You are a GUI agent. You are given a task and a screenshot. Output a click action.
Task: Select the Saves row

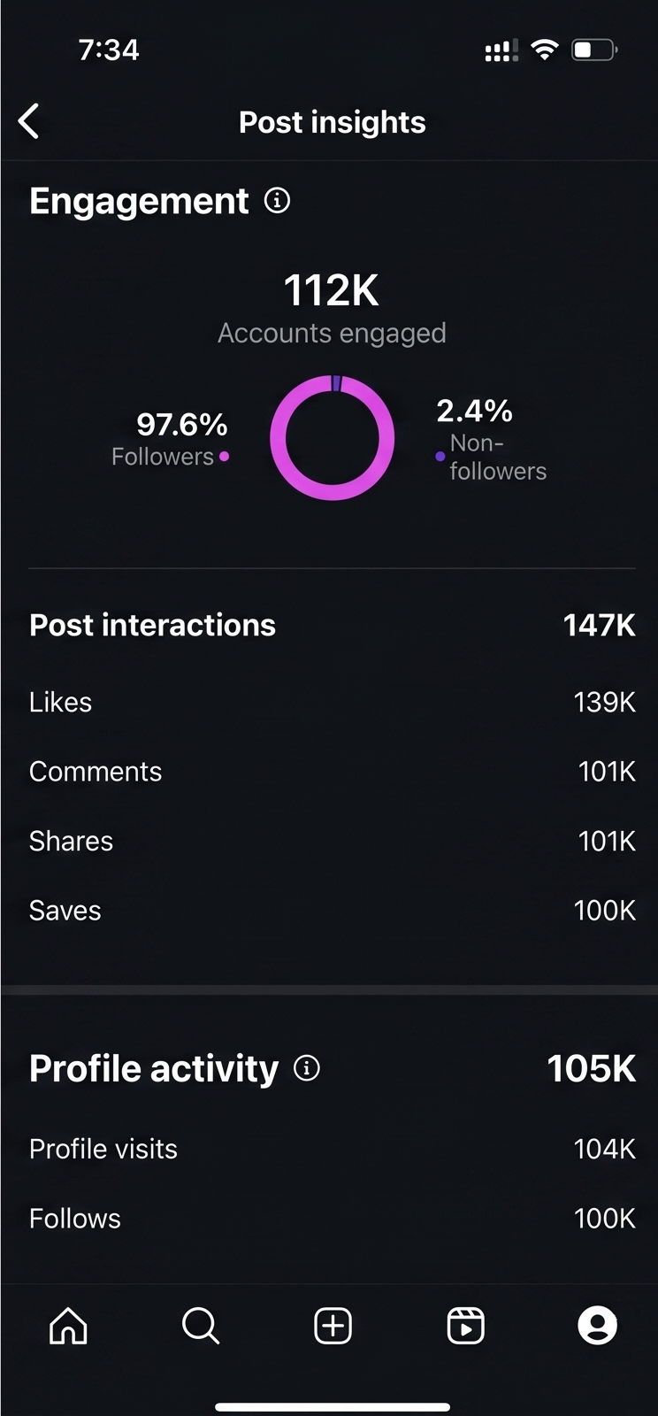tap(333, 911)
